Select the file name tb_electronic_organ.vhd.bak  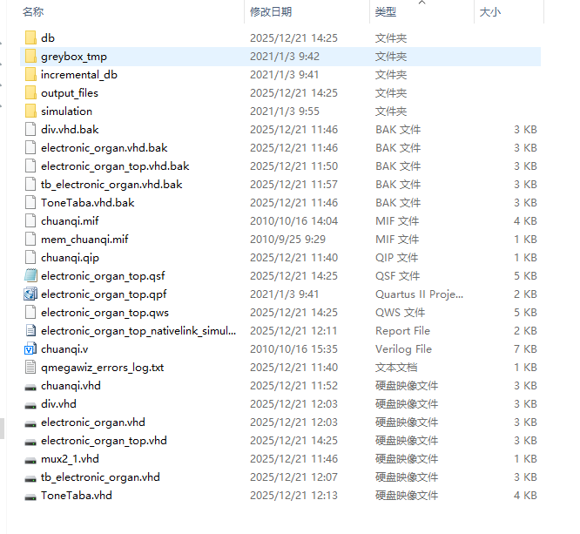[x=111, y=185]
